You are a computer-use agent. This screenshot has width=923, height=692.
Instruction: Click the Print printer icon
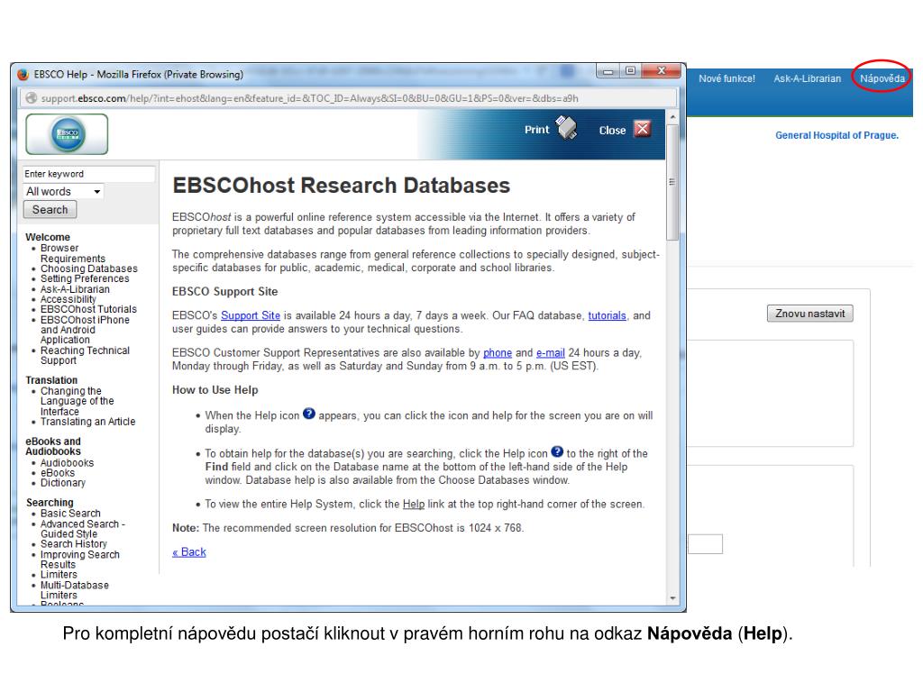pyautogui.click(x=567, y=128)
